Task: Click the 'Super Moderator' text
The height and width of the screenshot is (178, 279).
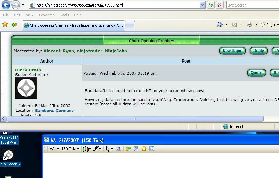Action: 32,75
